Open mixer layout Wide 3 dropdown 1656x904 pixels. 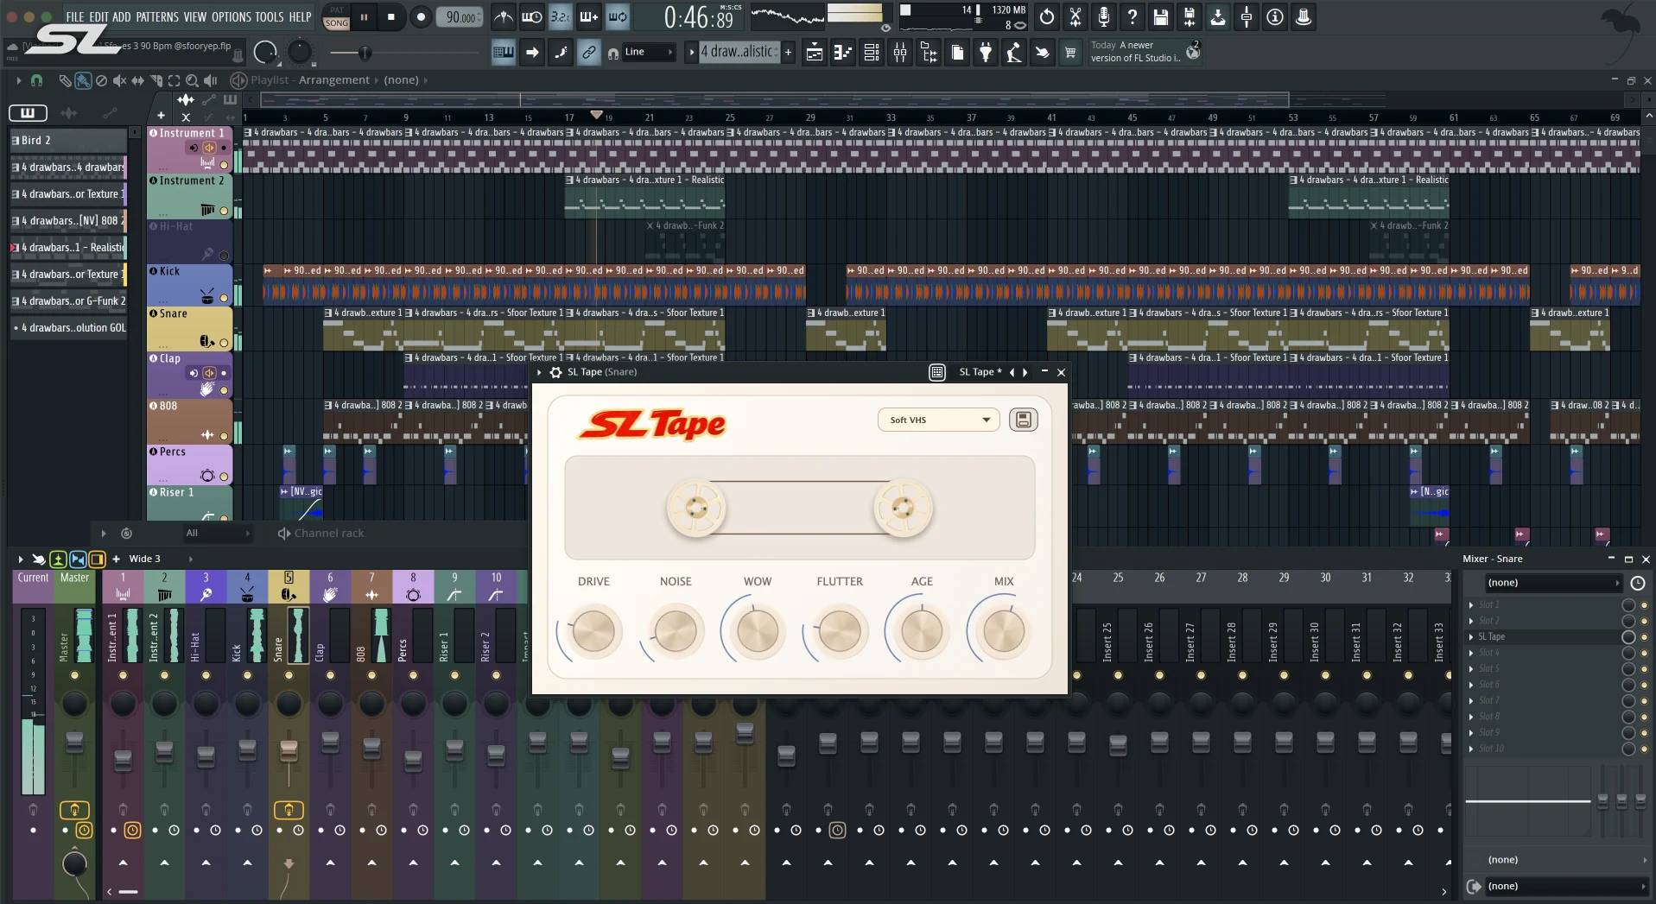pyautogui.click(x=160, y=559)
